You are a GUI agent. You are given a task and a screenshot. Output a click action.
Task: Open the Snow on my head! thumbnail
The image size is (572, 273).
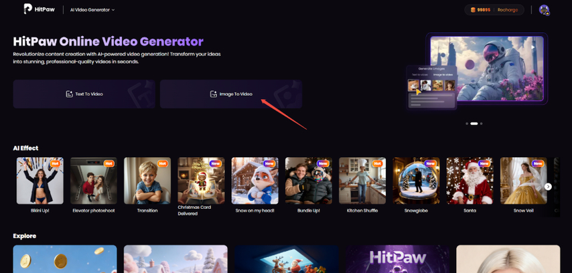pyautogui.click(x=255, y=181)
